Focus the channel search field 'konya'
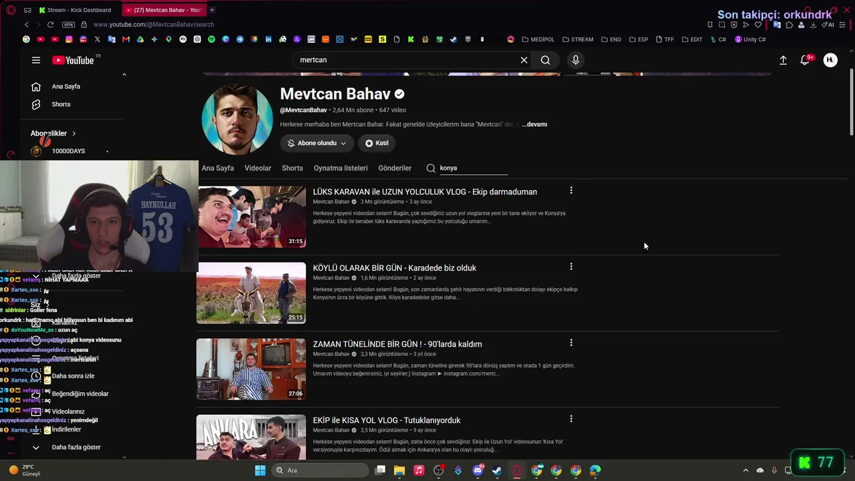 point(474,168)
